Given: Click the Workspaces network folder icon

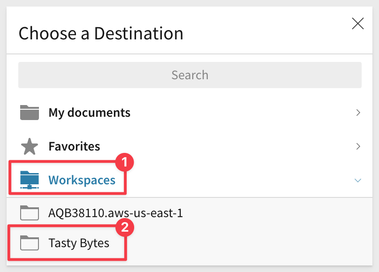Looking at the screenshot, I should (30, 180).
